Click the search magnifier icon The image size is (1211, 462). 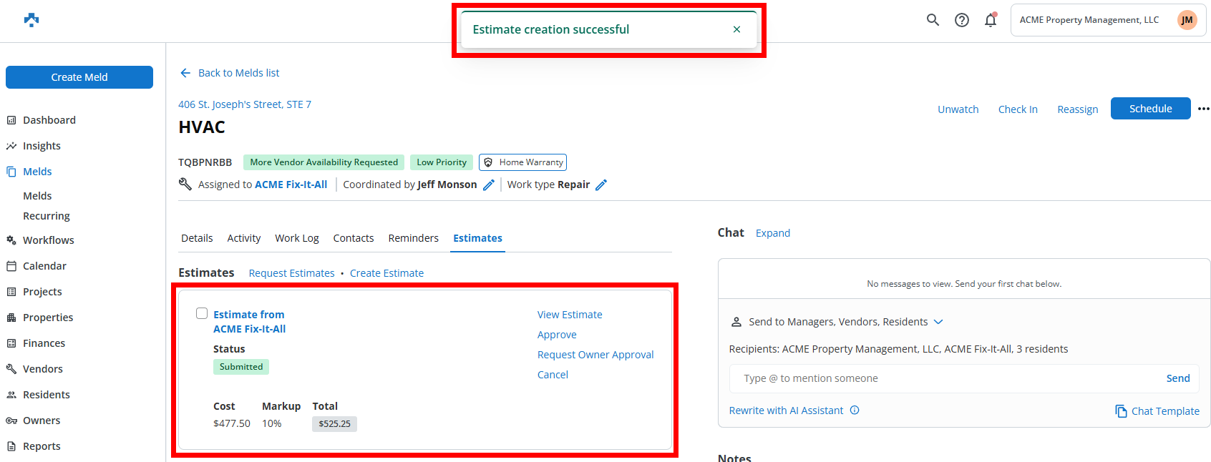[x=933, y=20]
